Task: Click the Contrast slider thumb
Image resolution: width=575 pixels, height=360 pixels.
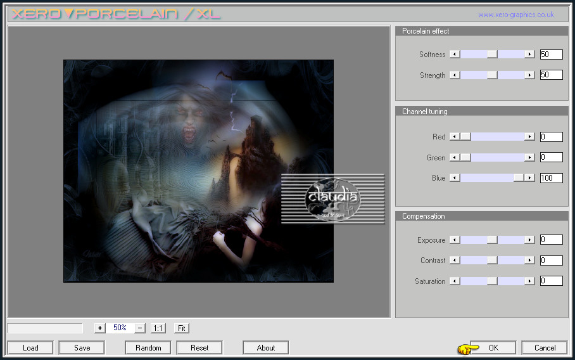Action: point(492,260)
